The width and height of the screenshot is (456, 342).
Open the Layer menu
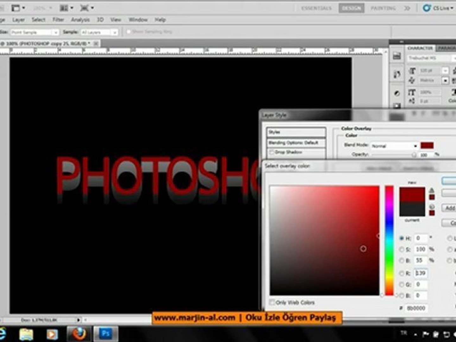[18, 20]
